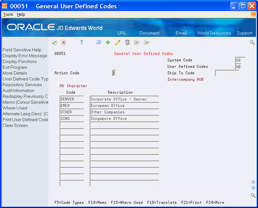Click the red X cancel icon

pos(63,42)
